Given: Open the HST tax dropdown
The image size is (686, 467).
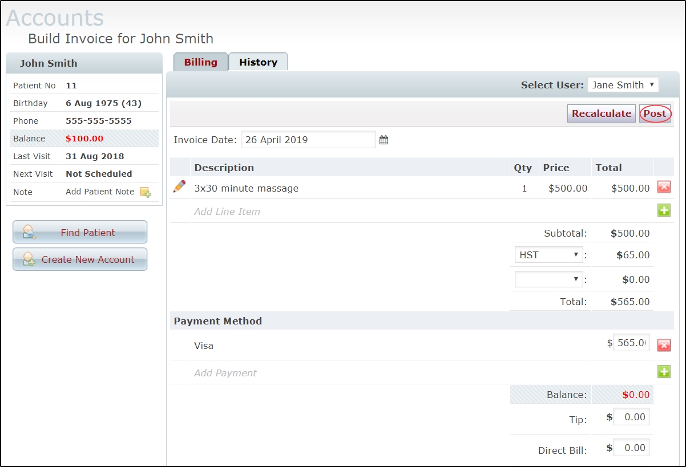Looking at the screenshot, I should click(548, 255).
